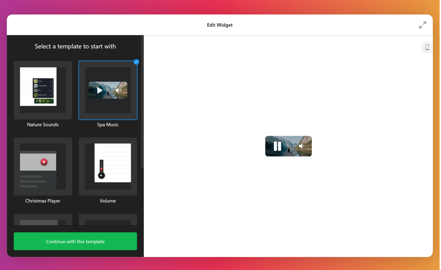
Task: Mute the widget with the speaker icon
Action: point(302,146)
